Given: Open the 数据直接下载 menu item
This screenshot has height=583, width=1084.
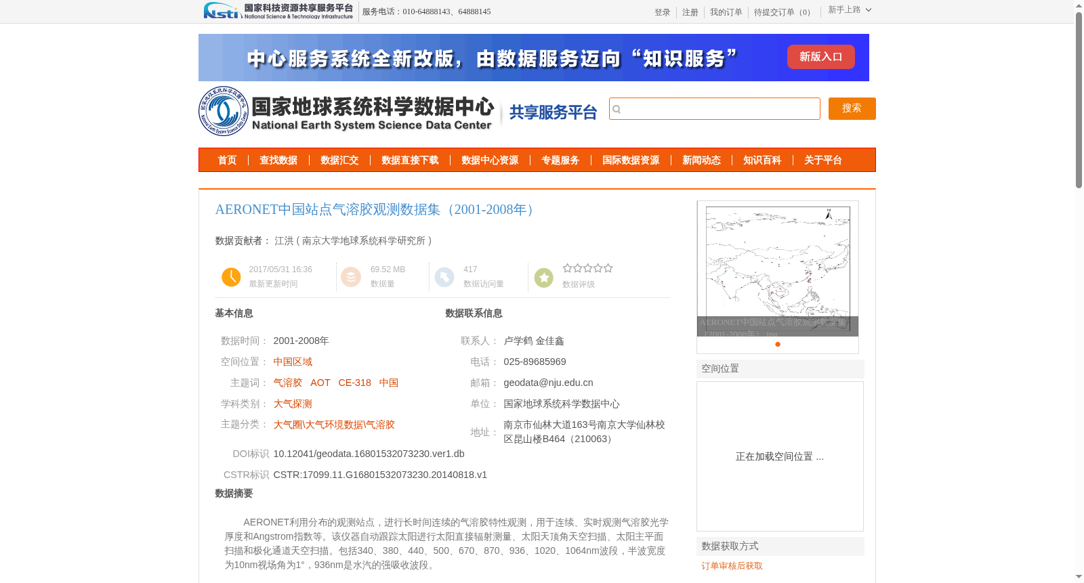Looking at the screenshot, I should point(410,160).
